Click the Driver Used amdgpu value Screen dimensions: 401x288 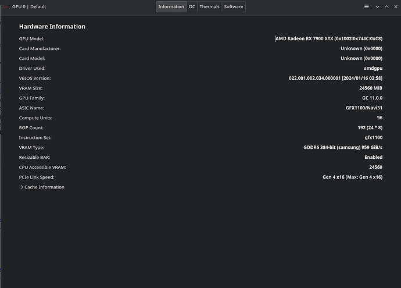(373, 69)
